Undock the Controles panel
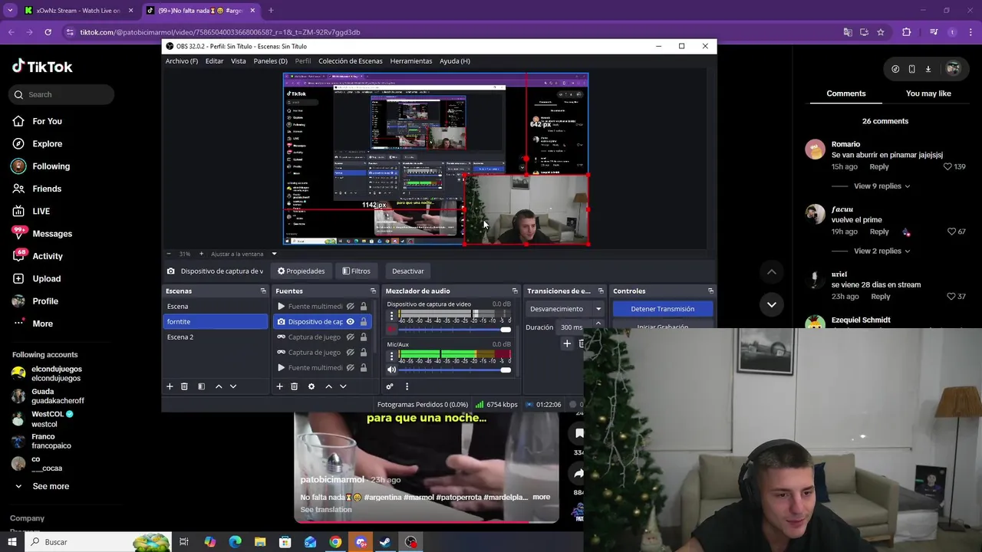Image resolution: width=982 pixels, height=552 pixels. coord(710,291)
